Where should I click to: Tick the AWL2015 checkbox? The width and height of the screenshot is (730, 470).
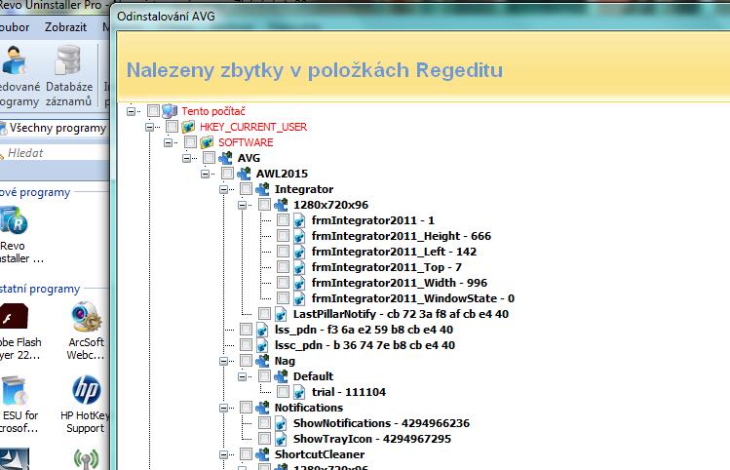pyautogui.click(x=227, y=174)
